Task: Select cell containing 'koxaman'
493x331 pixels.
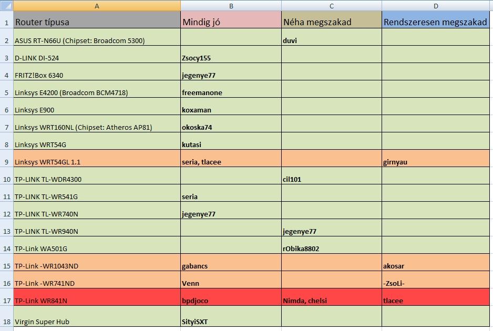Action: [231, 106]
